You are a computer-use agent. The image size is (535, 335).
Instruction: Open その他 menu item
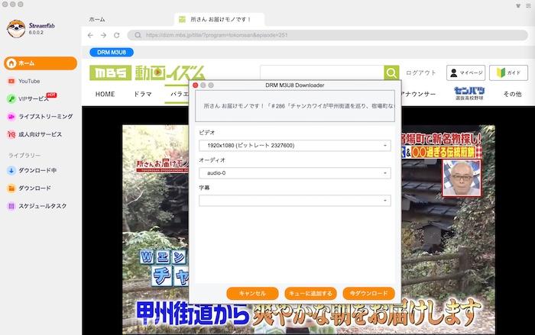coord(513,94)
